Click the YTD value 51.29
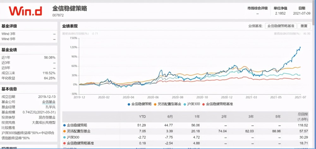Image resolution: width=316 pixels, height=149 pixels. coord(142,125)
